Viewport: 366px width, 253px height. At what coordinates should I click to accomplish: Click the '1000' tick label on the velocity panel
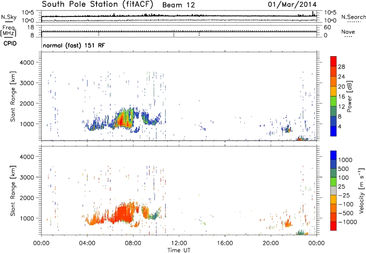[27, 218]
